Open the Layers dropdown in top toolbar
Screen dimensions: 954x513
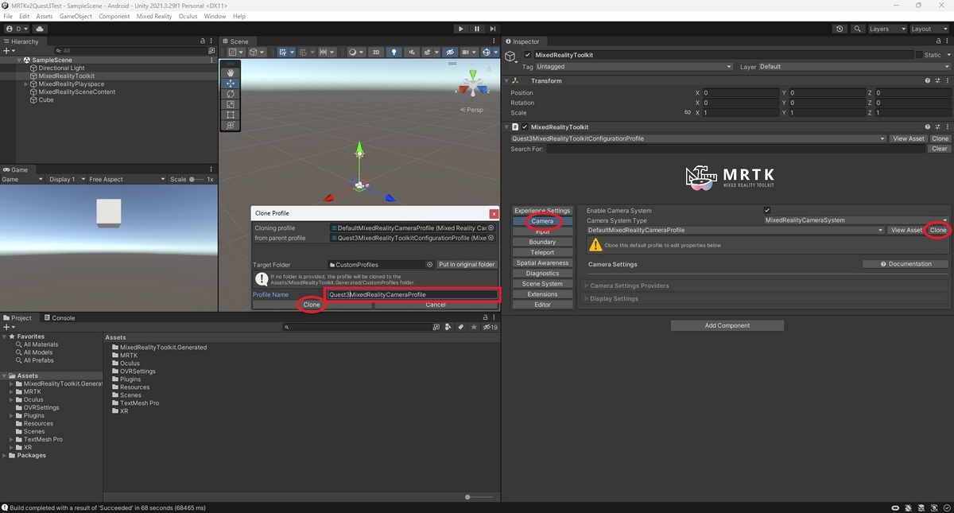click(887, 29)
